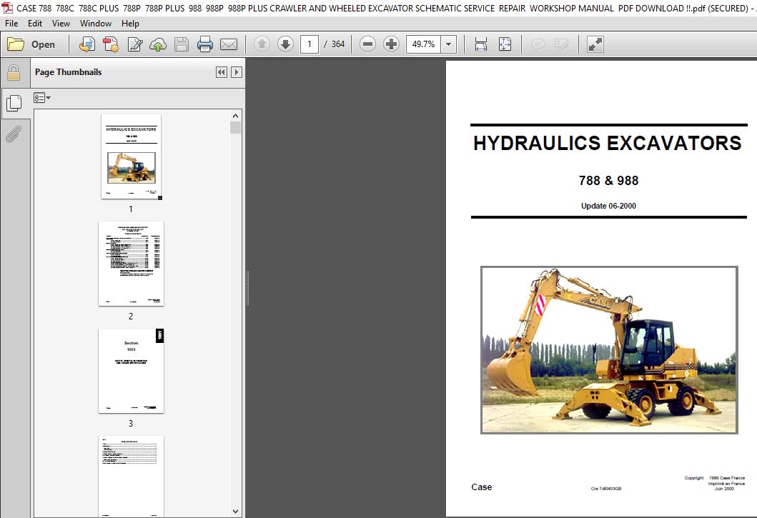Click the add comment bubble icon
Screen dimensions: 757x518
pyautogui.click(x=538, y=44)
